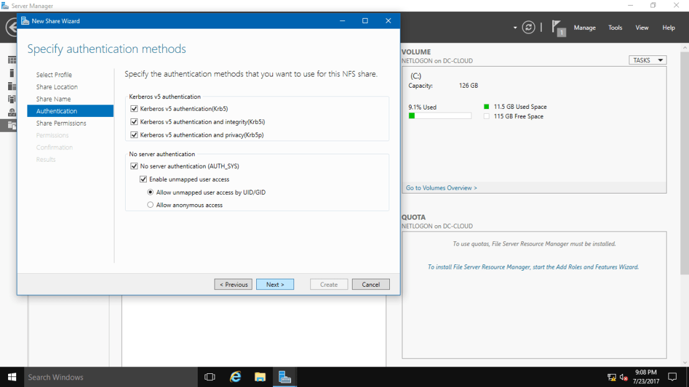Open the network status tray icon
Viewport: 689px width, 387px height.
pos(611,376)
